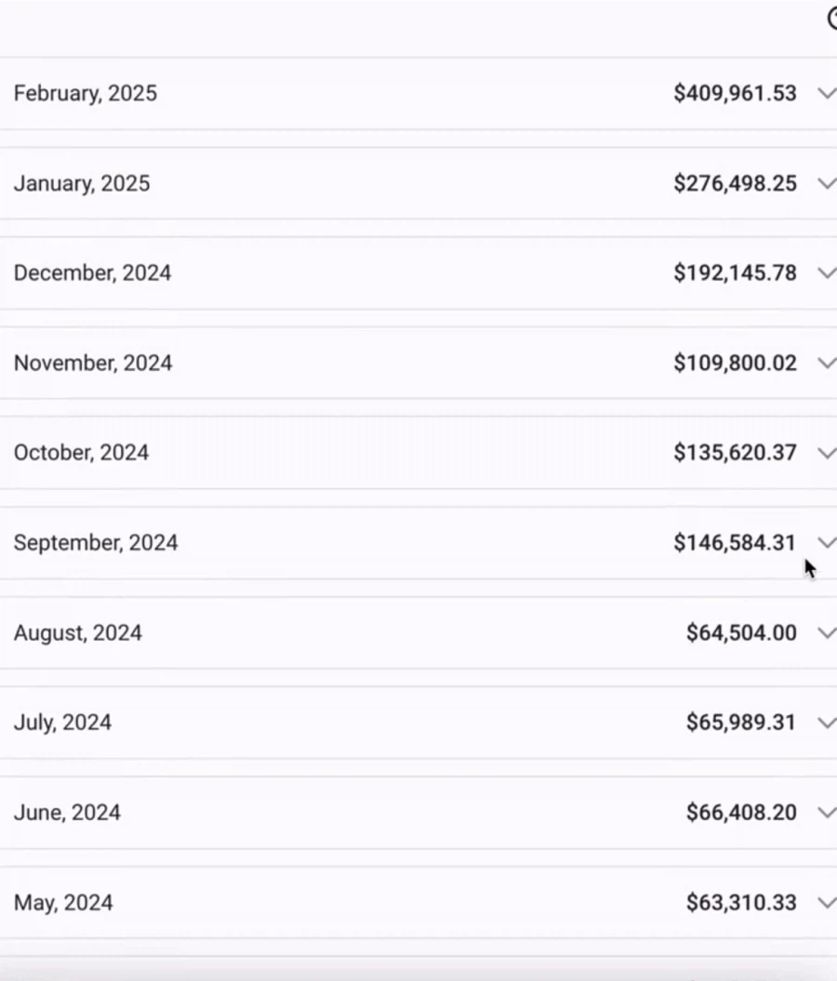Click the $276,498.25 amount text
The width and height of the screenshot is (837, 981).
point(735,183)
